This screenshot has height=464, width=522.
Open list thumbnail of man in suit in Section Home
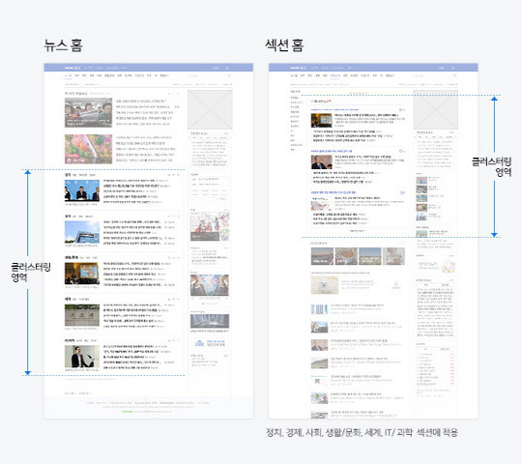click(x=319, y=345)
